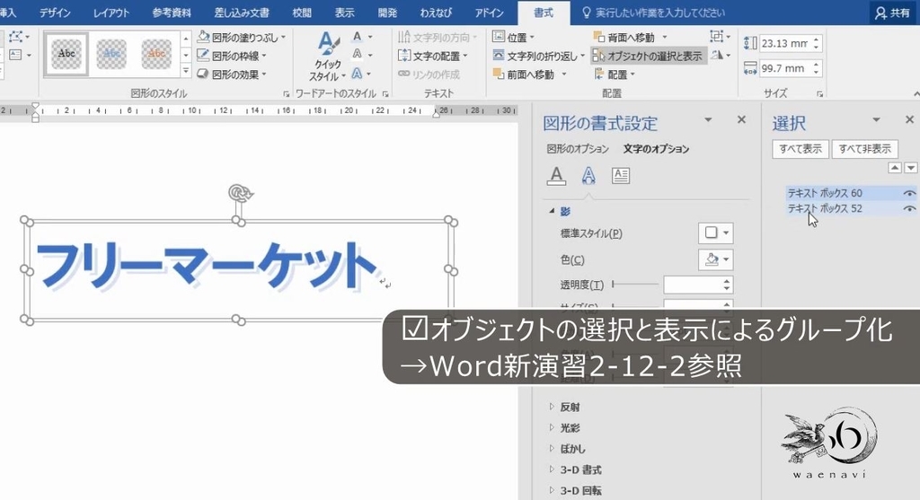Screen dimensions: 920x500
Task: Open 配置 align objects menu
Action: 615,75
